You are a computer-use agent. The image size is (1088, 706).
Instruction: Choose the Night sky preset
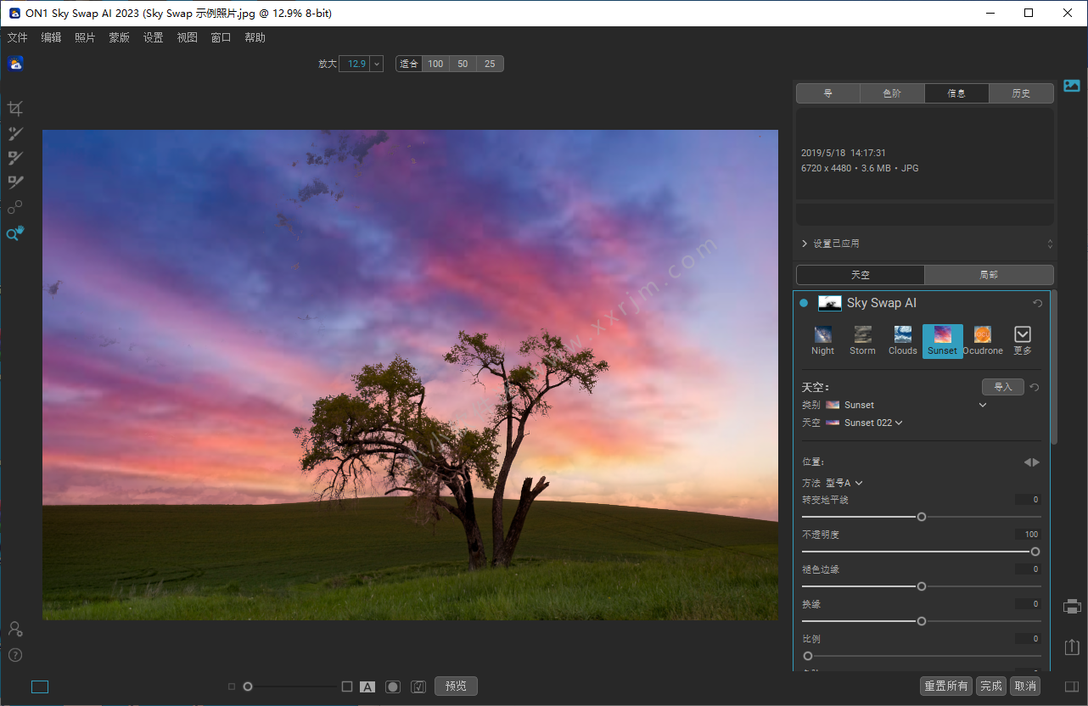click(x=822, y=340)
